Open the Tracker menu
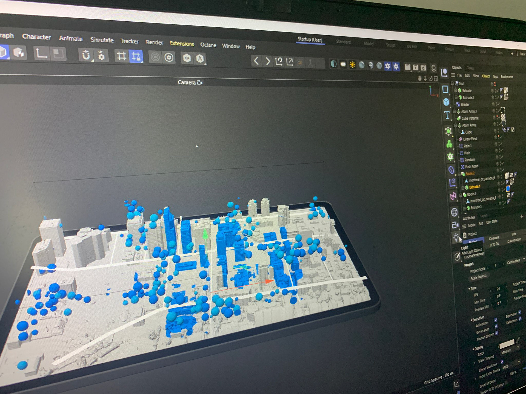Viewport: 526px width, 394px height. coord(130,41)
